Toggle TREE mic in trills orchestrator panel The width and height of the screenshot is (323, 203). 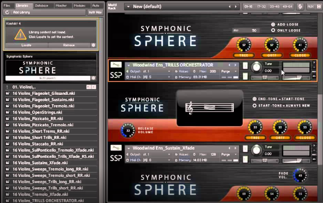point(255,138)
